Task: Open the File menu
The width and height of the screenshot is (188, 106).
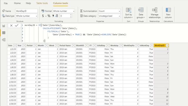Action: tap(6, 3)
